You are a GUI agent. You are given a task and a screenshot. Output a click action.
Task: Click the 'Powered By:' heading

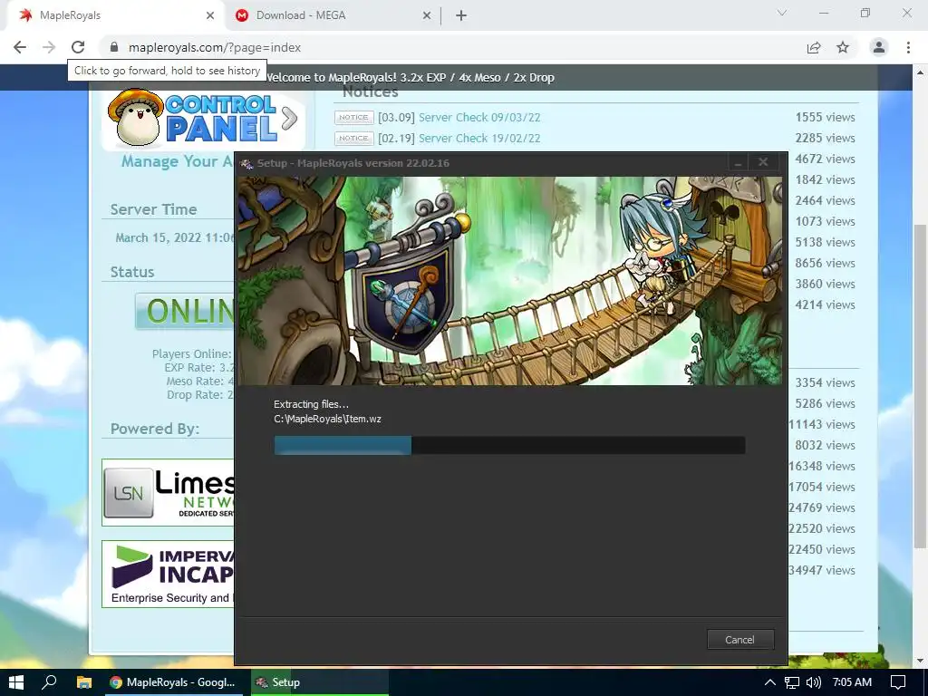(x=154, y=429)
